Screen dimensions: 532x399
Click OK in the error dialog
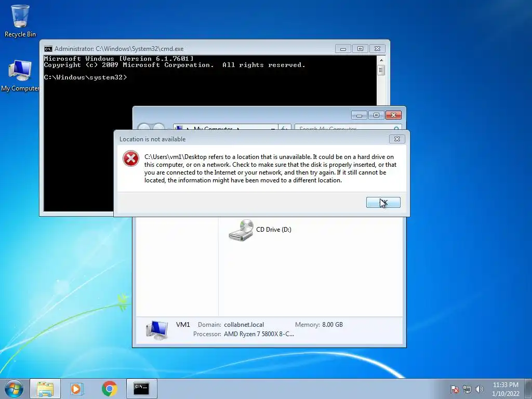click(383, 203)
